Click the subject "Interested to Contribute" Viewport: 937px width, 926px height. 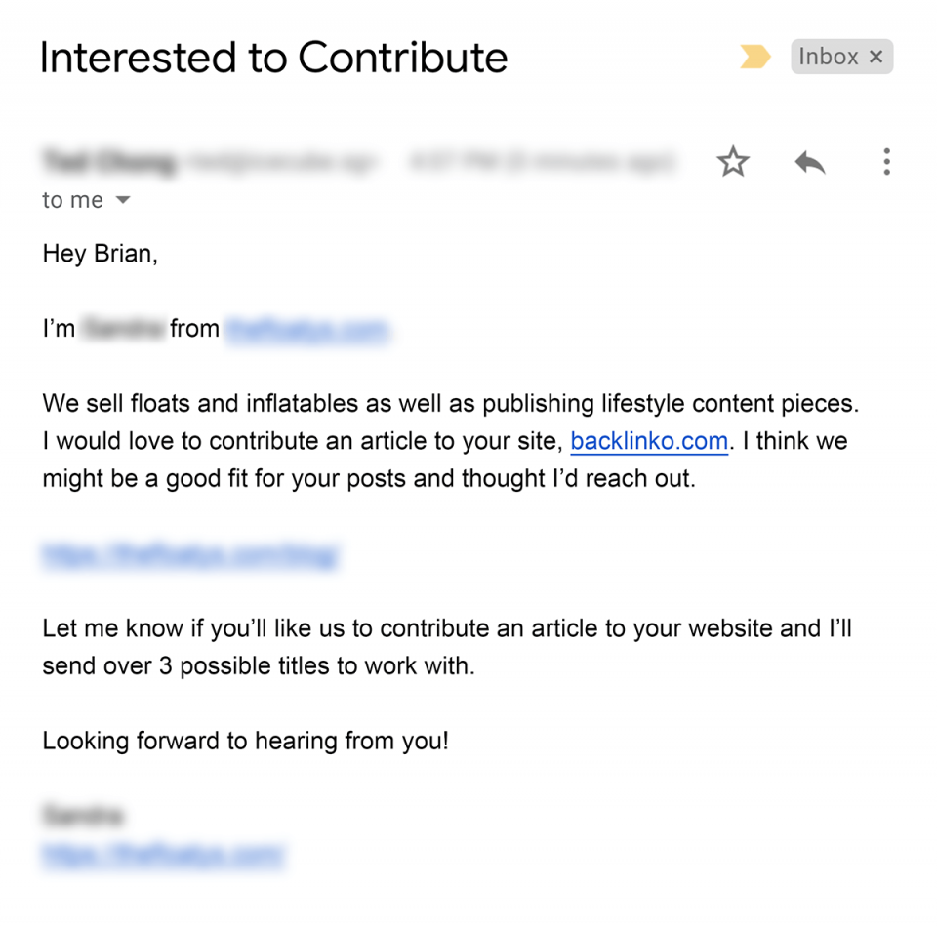coord(273,58)
